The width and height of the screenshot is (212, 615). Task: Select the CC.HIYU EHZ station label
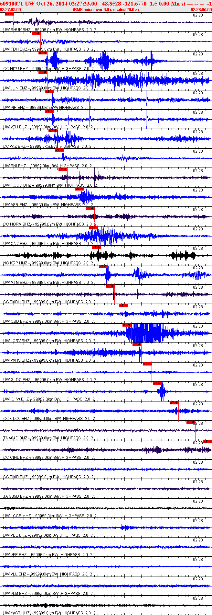pos(16,69)
